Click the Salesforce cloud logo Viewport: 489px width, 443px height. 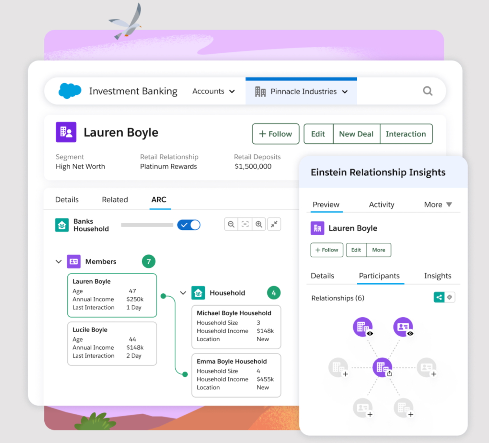click(x=70, y=91)
